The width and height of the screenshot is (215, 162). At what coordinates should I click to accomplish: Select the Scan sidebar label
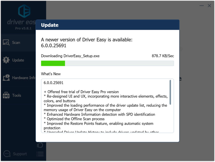(x=16, y=42)
